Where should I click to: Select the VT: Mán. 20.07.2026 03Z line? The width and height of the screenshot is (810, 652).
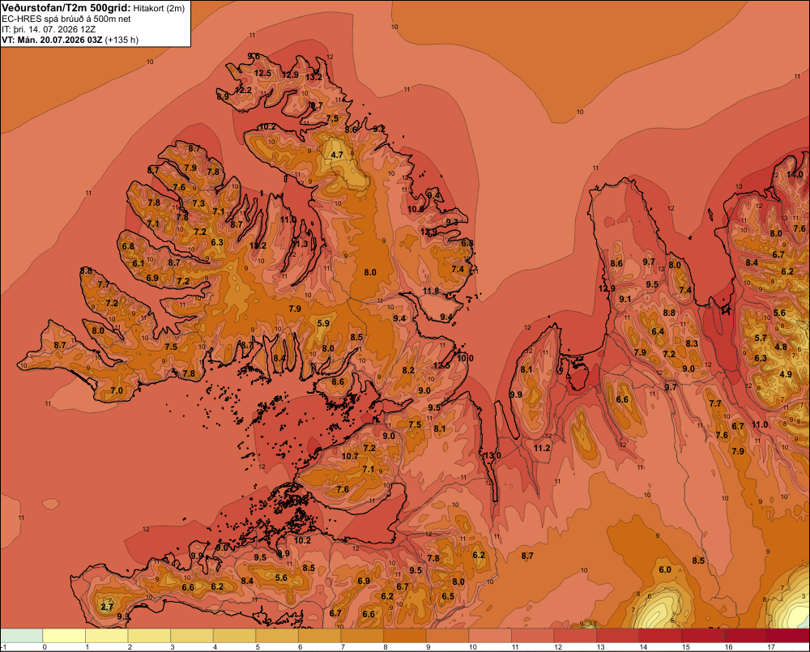click(70, 40)
